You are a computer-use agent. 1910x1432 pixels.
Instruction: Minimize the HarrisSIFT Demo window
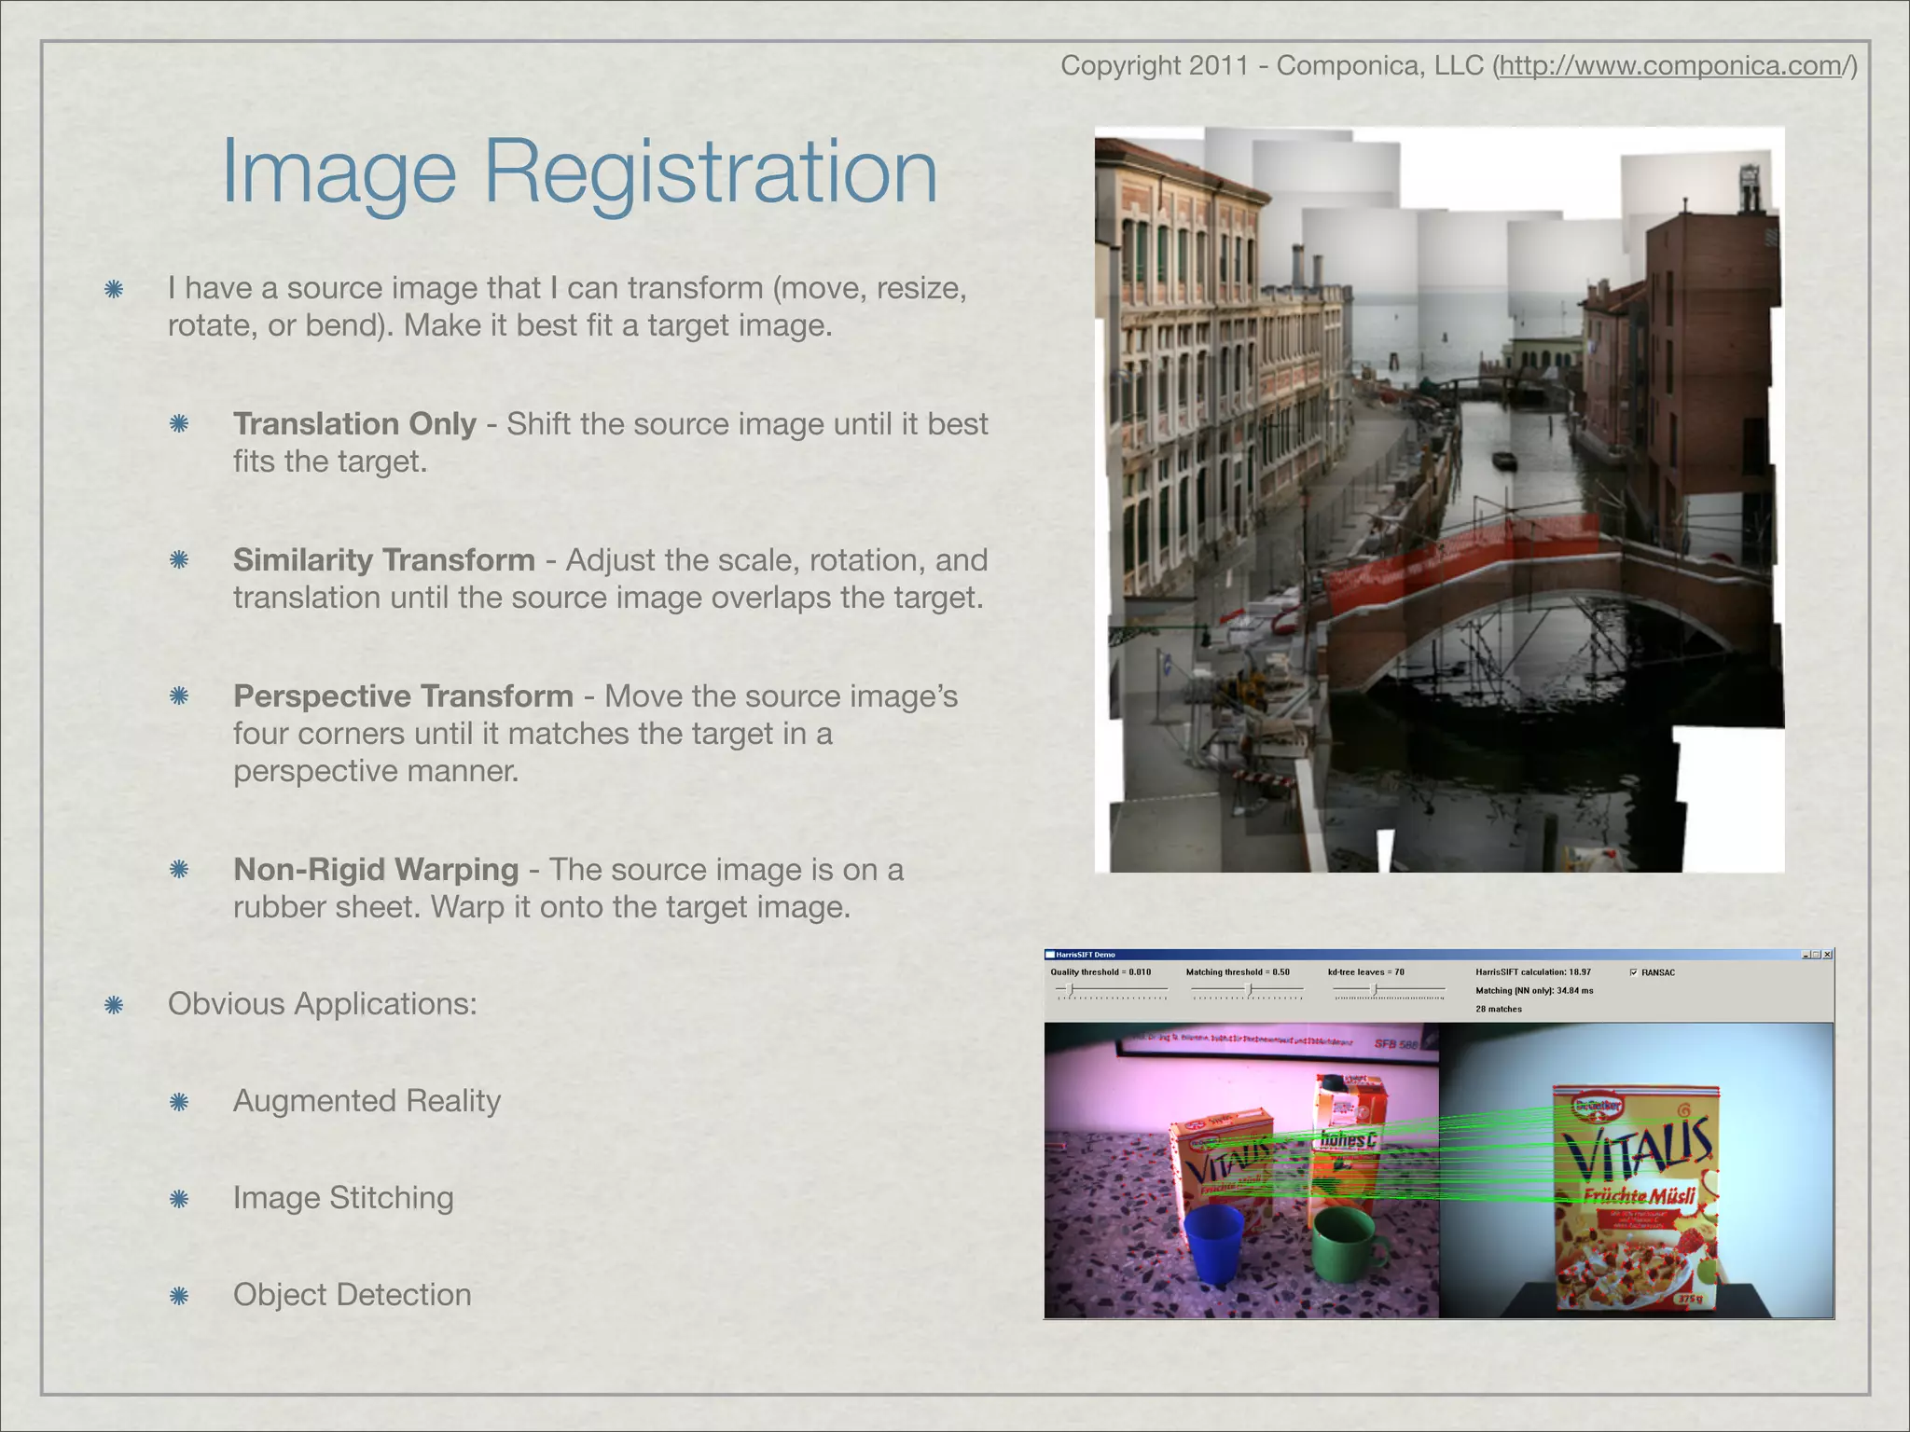(x=1806, y=955)
